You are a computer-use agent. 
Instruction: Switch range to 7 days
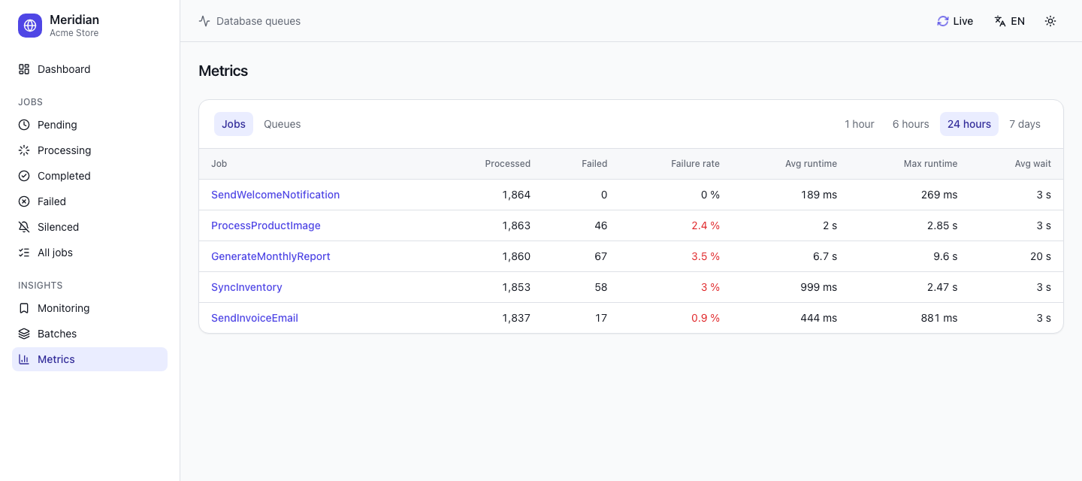[x=1025, y=124]
